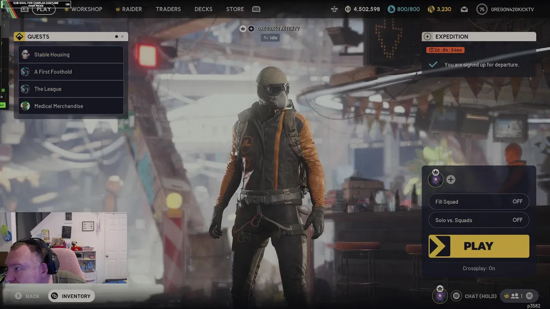Open the Store tab
The height and width of the screenshot is (309, 550).
point(235,9)
